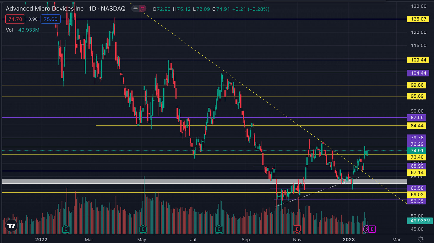Image resolution: width=434 pixels, height=243 pixels.
Task: Click the blue 75.60 buy price button
Action: (x=50, y=19)
